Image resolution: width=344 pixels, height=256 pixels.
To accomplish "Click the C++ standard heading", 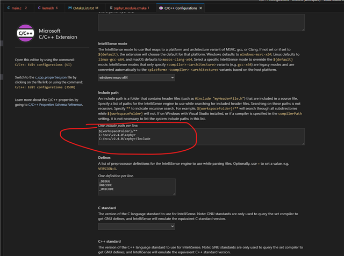I will tap(109, 242).
